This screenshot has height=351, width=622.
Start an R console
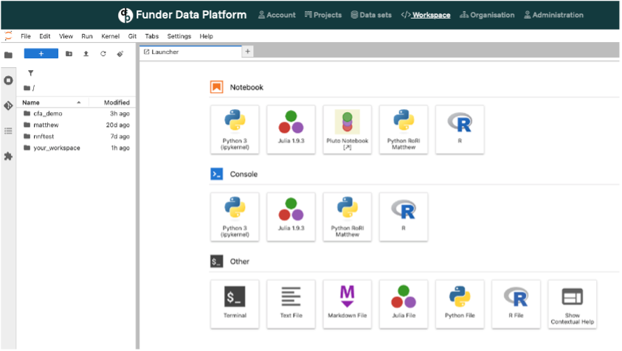(403, 216)
